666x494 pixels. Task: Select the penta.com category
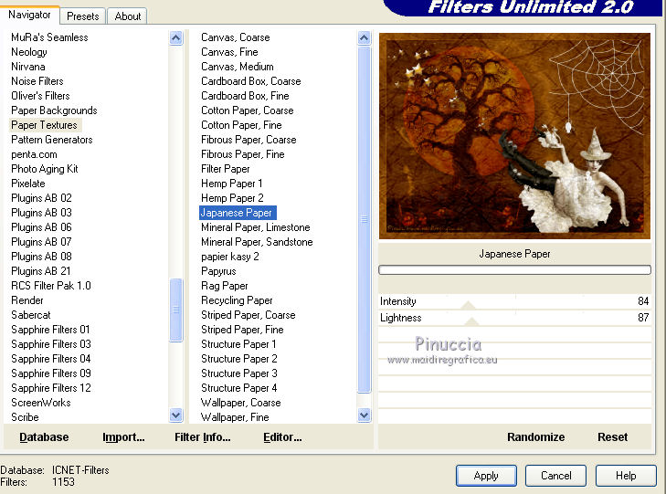coord(34,154)
